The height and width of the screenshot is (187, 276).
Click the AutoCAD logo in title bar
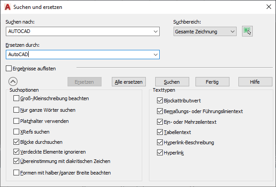point(7,7)
